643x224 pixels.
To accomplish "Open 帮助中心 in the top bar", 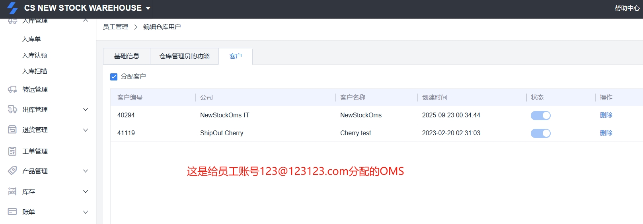I will [x=627, y=8].
